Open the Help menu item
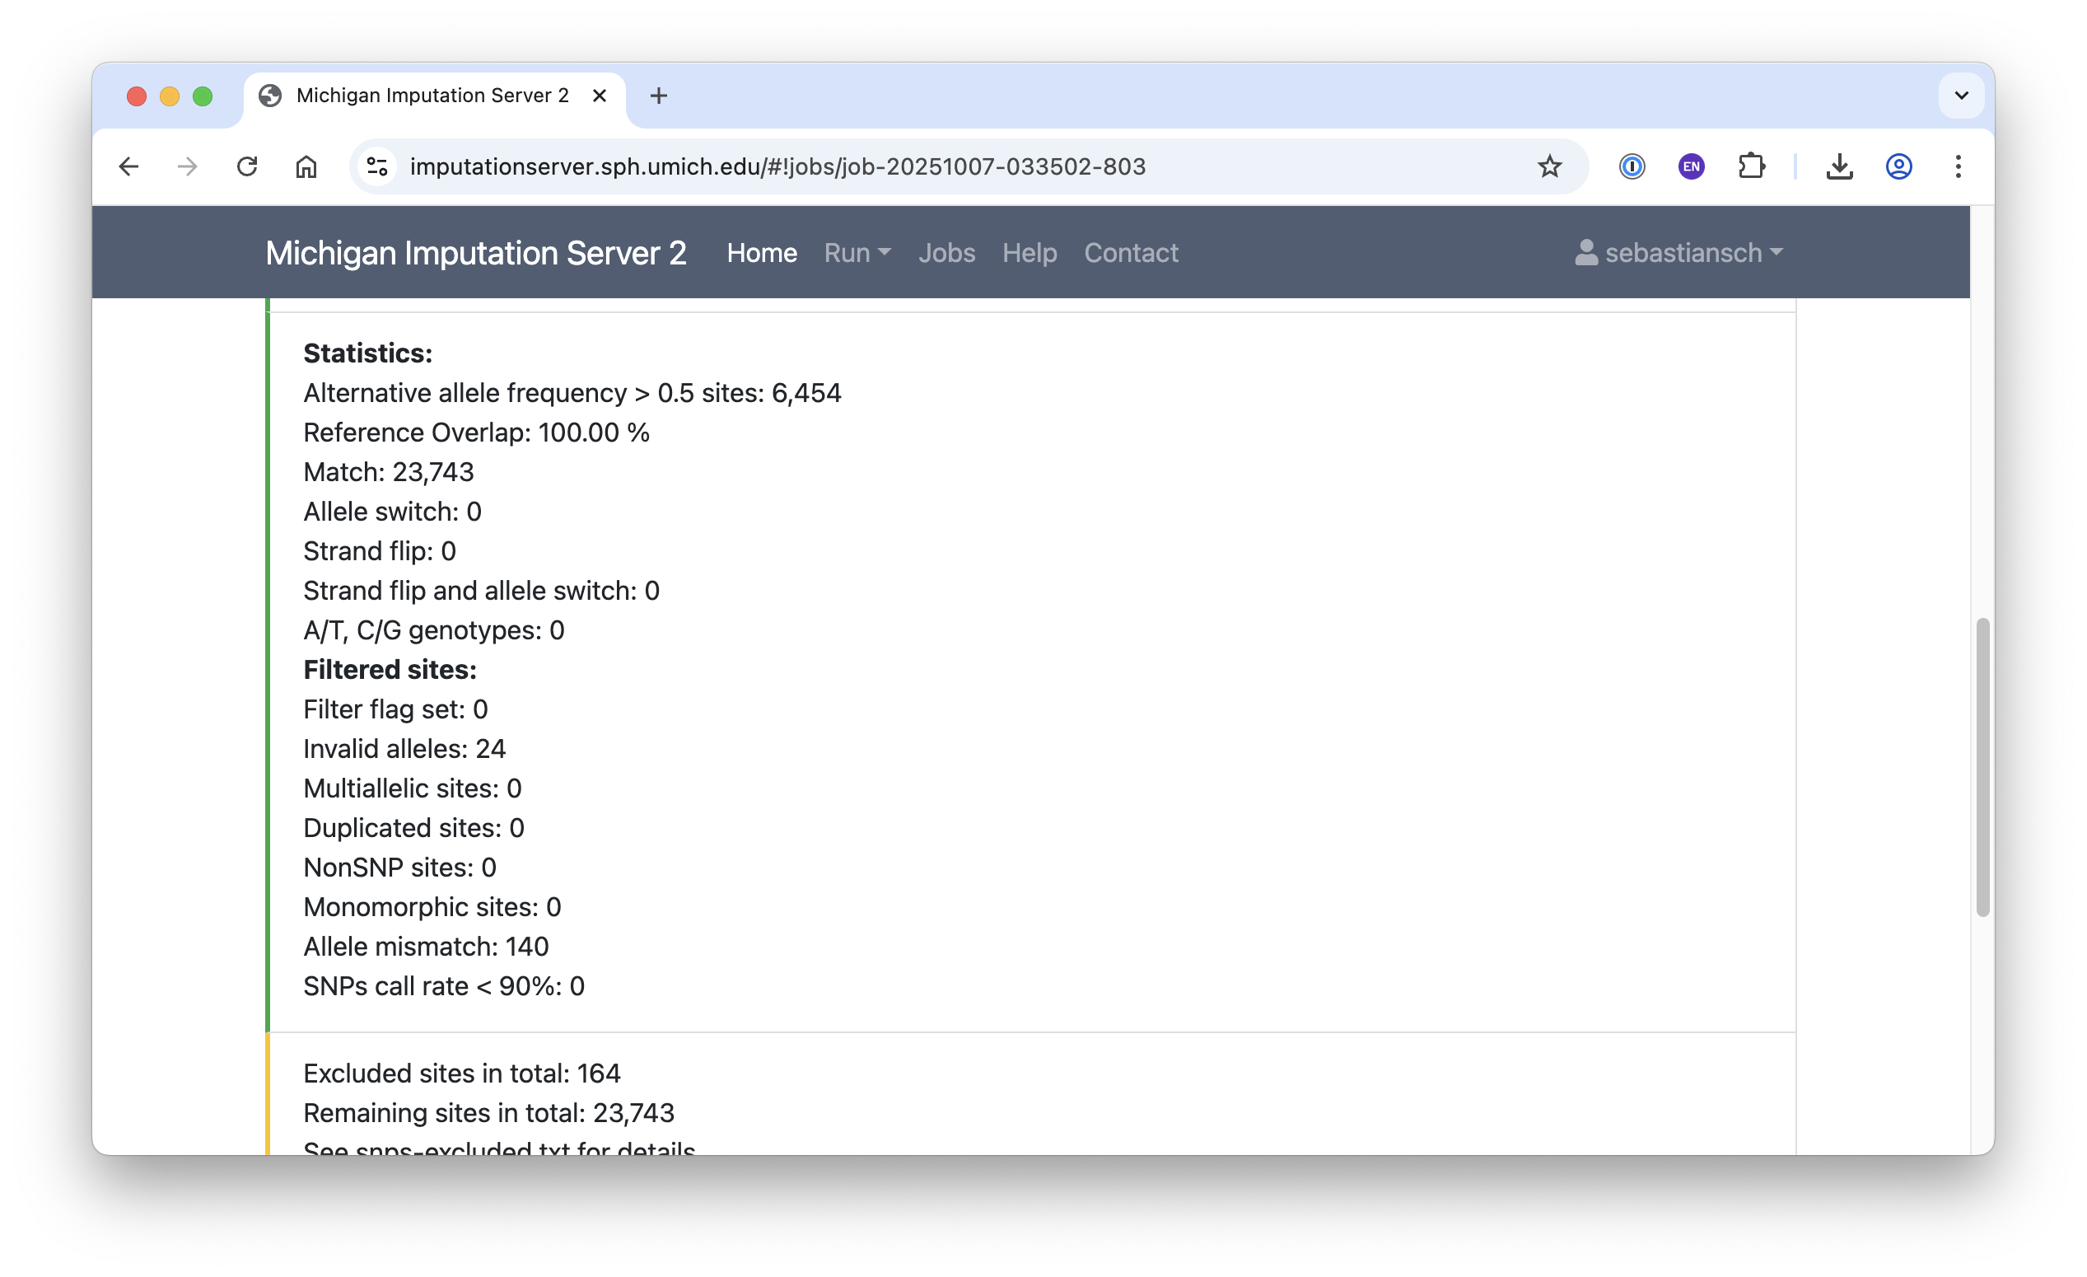This screenshot has width=2087, height=1277. (1029, 253)
